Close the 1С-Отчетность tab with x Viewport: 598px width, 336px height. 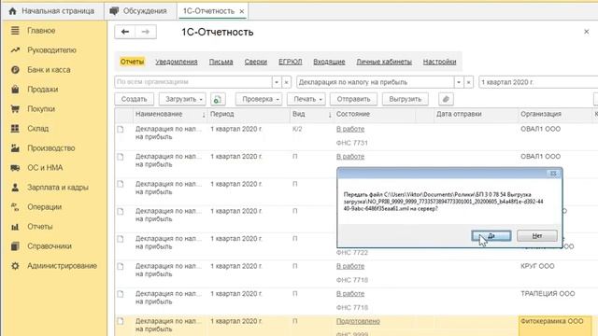242,11
